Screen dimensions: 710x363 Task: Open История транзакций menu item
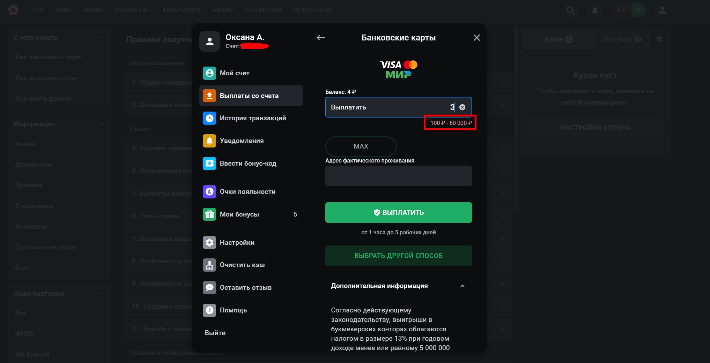pos(252,118)
